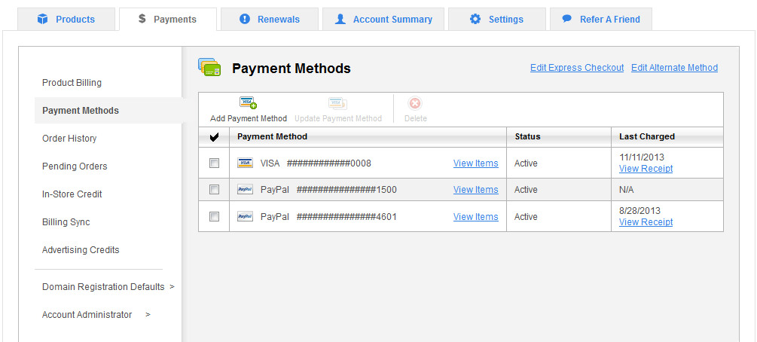Image resolution: width=757 pixels, height=342 pixels.
Task: Open the Settings tab
Action: tap(496, 20)
